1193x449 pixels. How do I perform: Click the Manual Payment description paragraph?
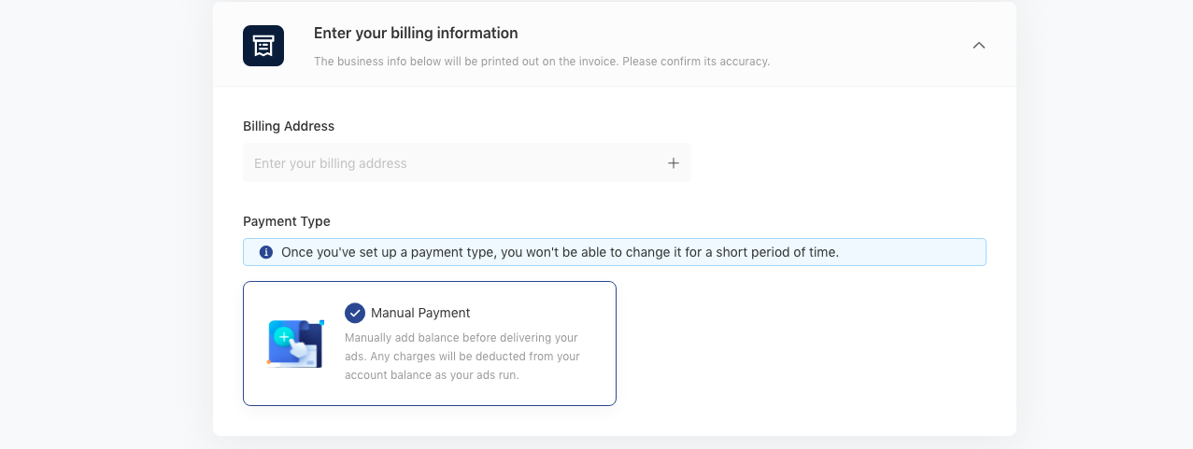462,357
